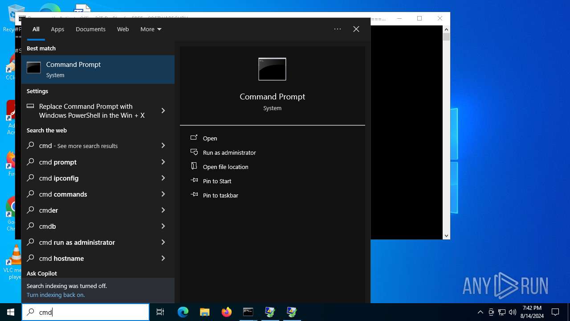Switch to running console window on taskbar
This screenshot has width=570, height=321.
(248, 312)
